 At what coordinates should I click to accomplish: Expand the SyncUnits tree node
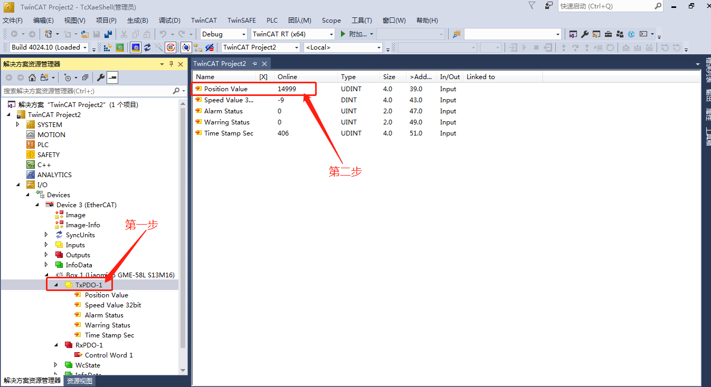46,235
